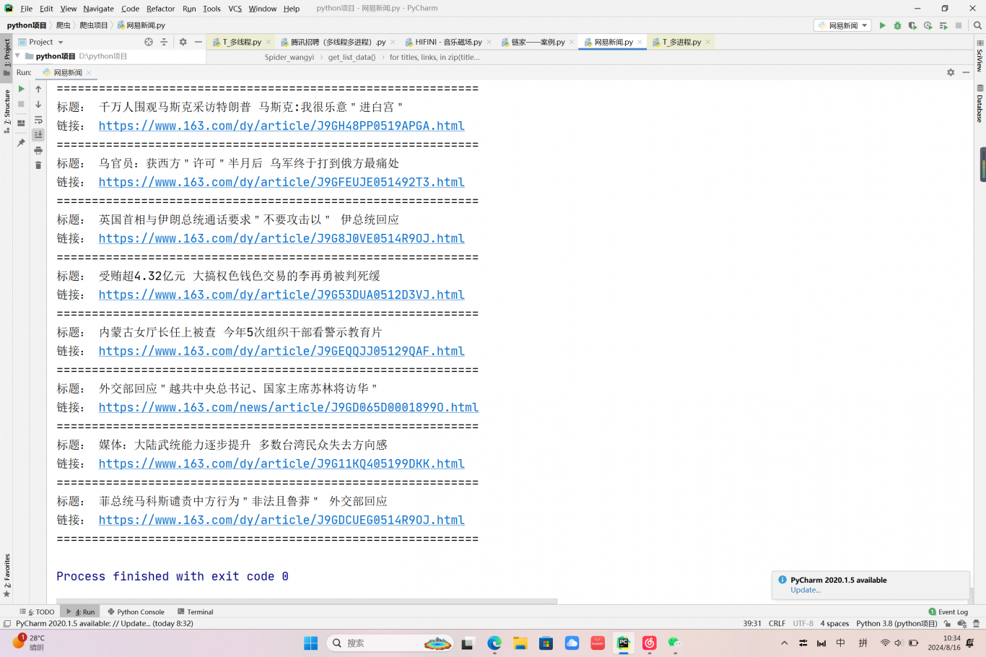Click the CRLF line separator selector
986x657 pixels.
(x=777, y=623)
